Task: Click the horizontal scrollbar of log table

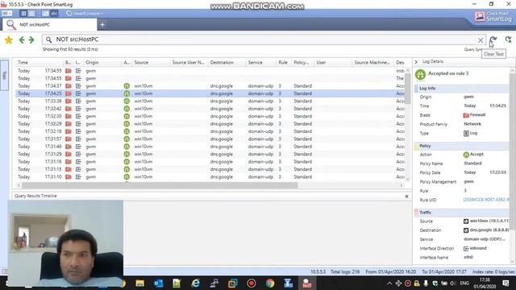Action: pos(160,185)
